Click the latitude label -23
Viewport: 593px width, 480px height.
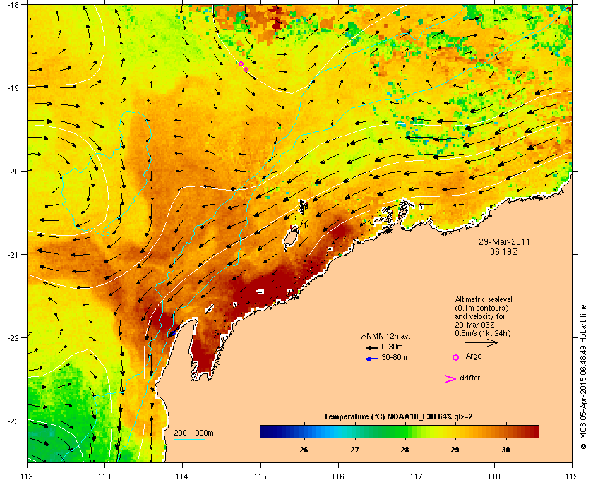click(13, 421)
